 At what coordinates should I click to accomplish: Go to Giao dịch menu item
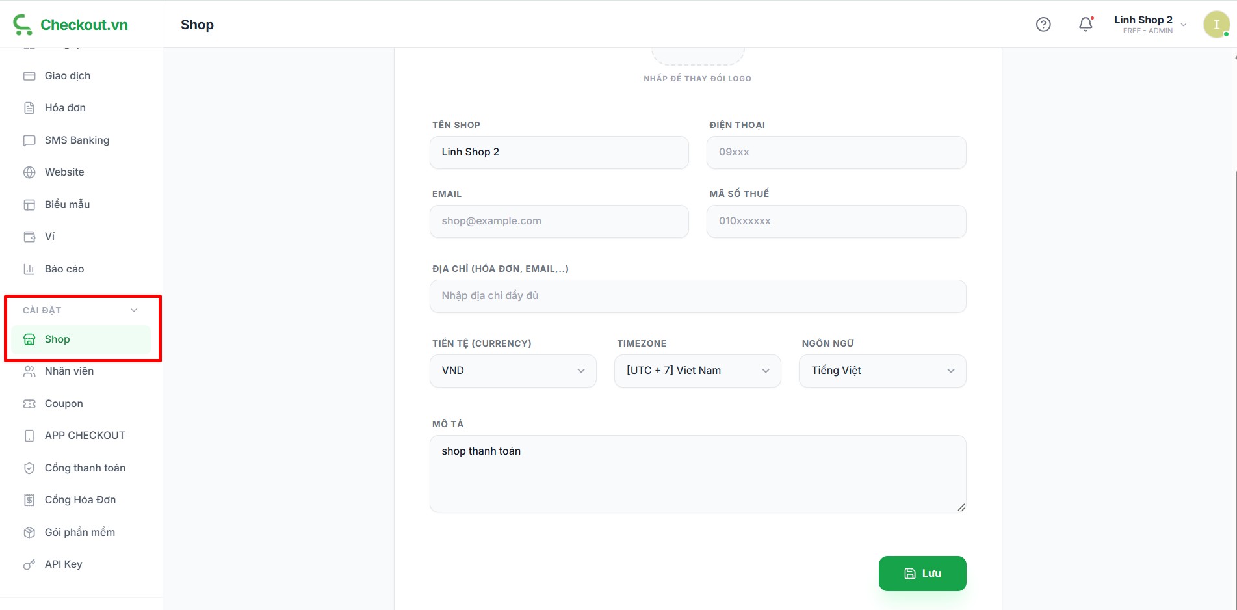click(x=68, y=76)
